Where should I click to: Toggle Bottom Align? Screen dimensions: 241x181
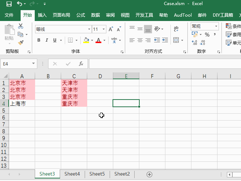[x=148, y=29]
